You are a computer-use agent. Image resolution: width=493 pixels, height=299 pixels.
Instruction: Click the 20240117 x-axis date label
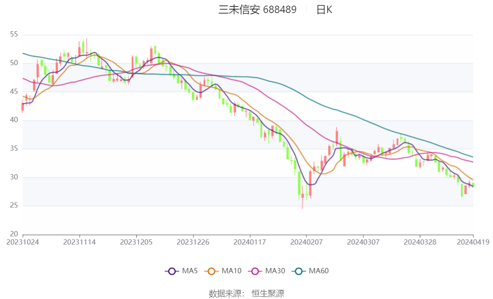250,242
